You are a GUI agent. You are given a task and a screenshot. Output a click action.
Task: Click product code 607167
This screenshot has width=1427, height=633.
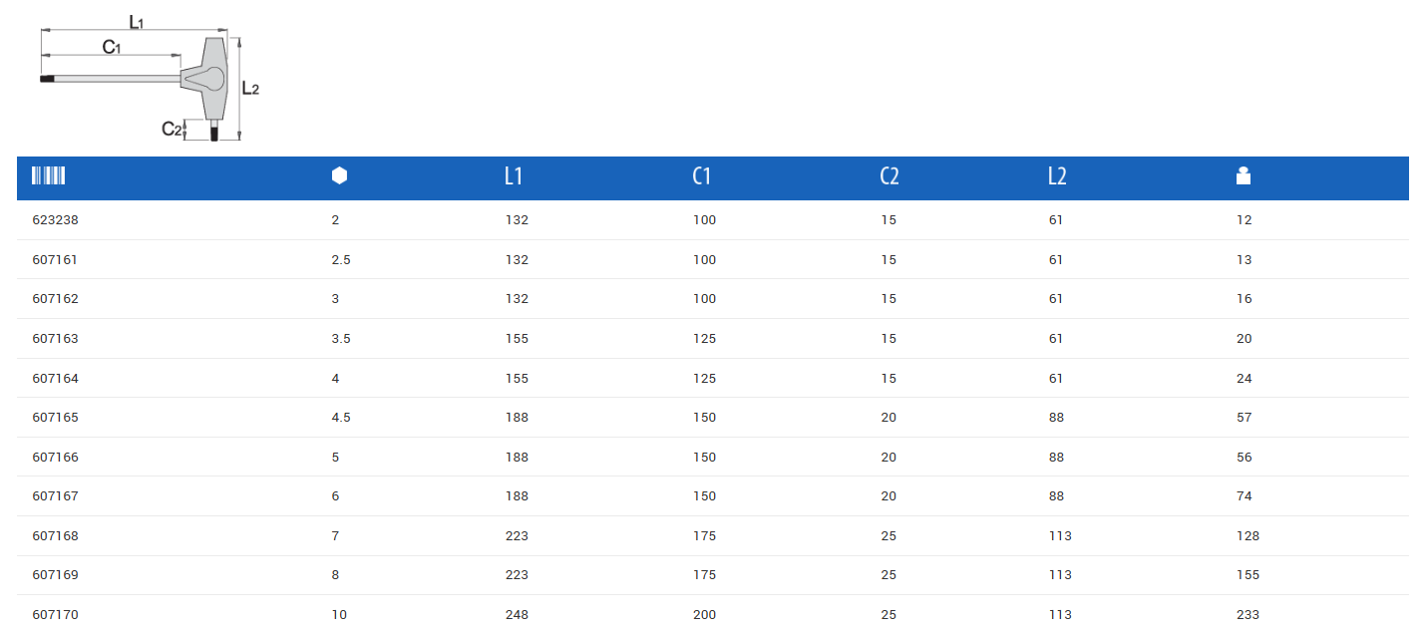(x=55, y=496)
